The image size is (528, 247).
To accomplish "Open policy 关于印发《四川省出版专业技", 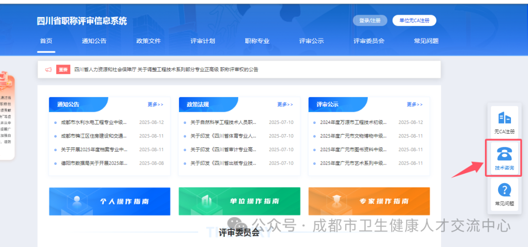I will 223,164.
